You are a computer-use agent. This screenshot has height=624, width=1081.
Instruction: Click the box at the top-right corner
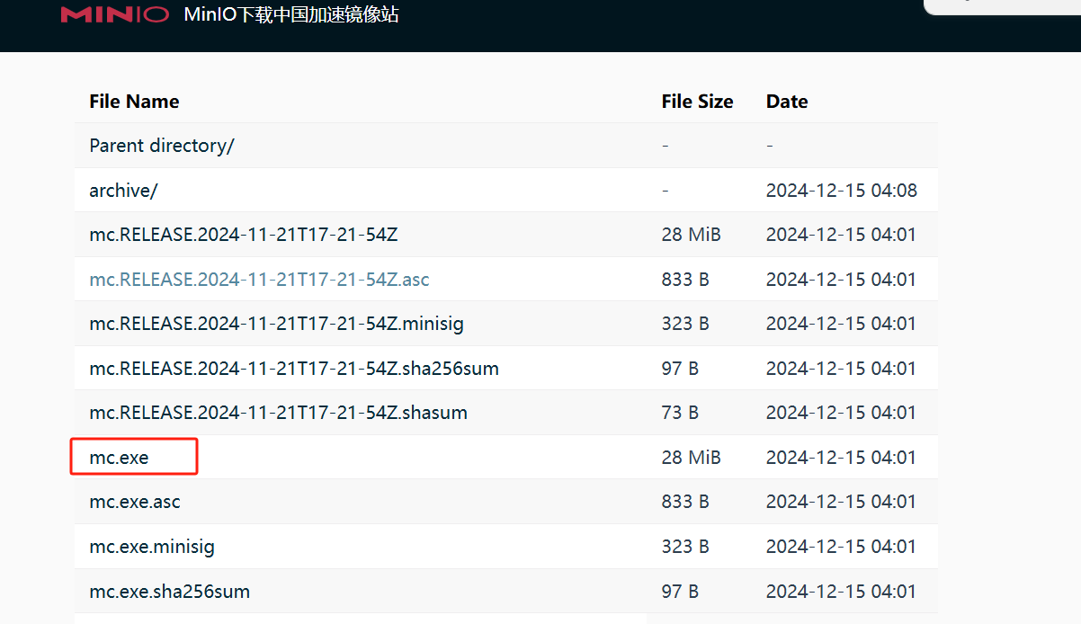(x=1002, y=5)
